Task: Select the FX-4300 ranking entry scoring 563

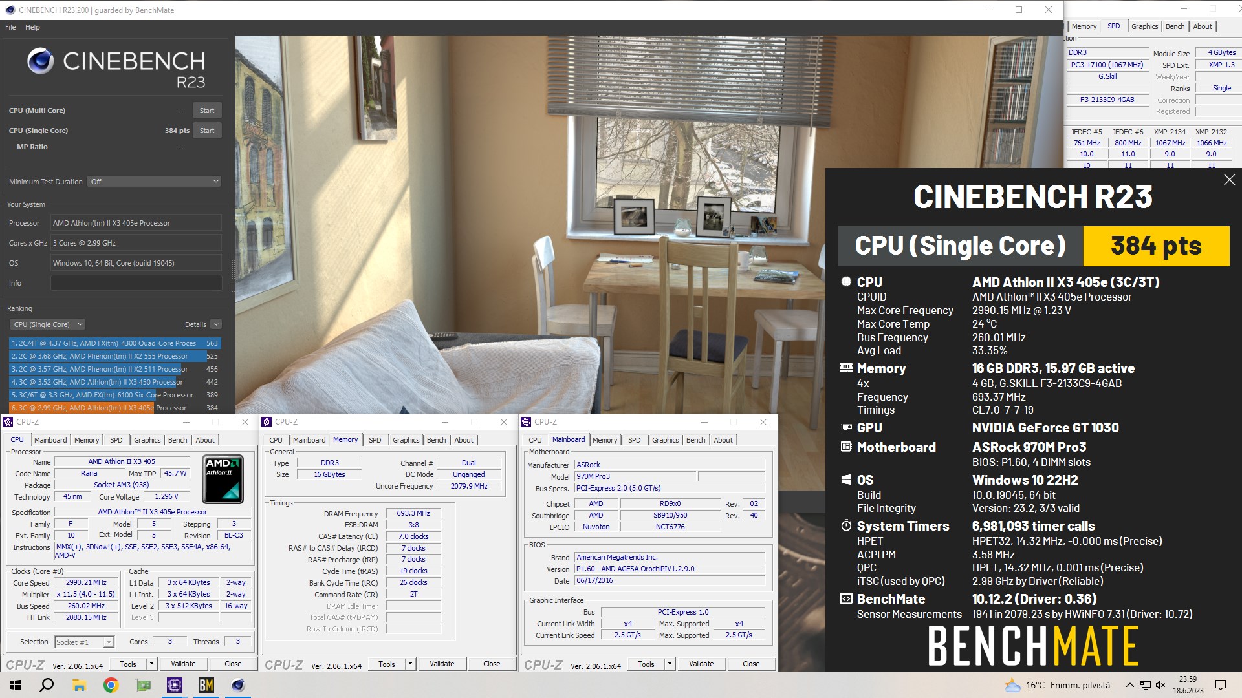Action: (114, 343)
